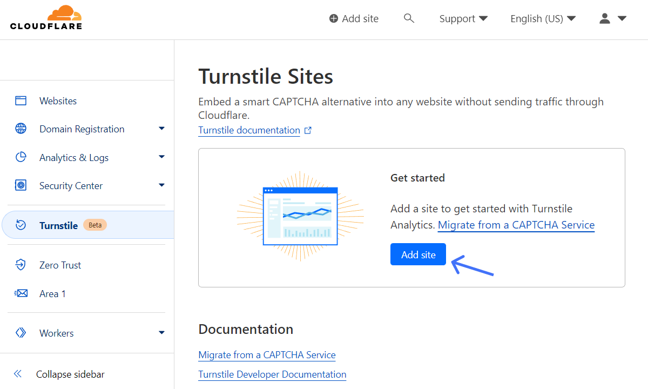Viewport: 648px width, 389px height.
Task: Select the Websites icon in the sidebar
Action: [x=21, y=100]
